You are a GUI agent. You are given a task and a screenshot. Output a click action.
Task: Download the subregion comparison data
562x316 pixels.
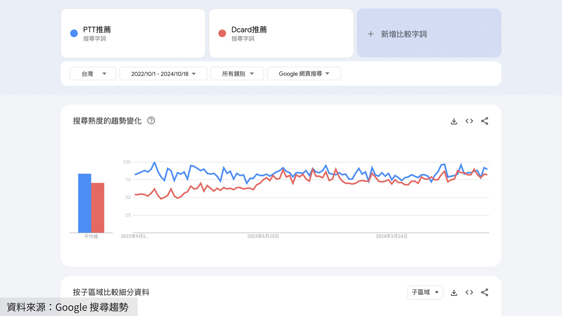pos(454,293)
